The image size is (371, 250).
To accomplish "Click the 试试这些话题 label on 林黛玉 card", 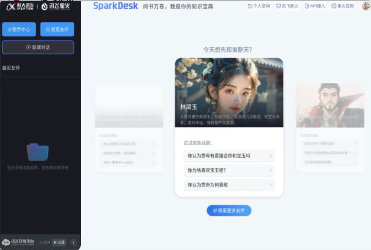I will pyautogui.click(x=198, y=143).
